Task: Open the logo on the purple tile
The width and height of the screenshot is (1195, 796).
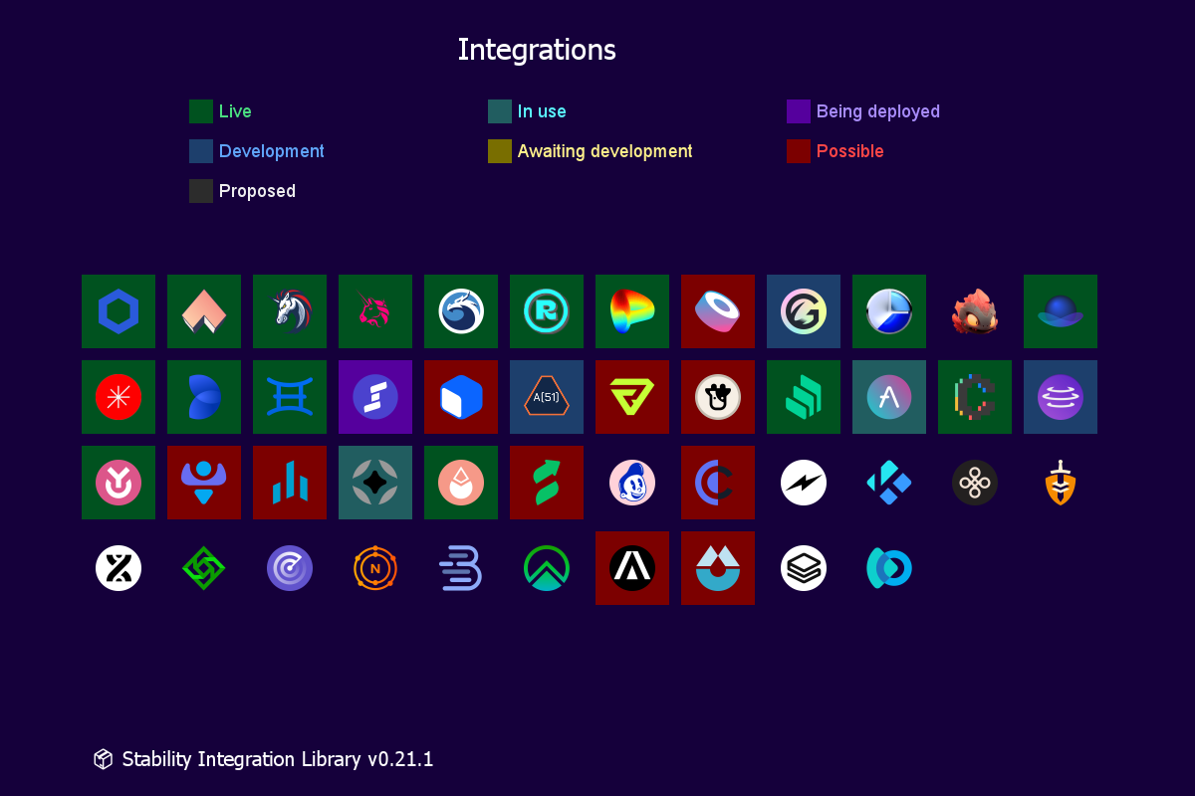Action: (x=375, y=397)
